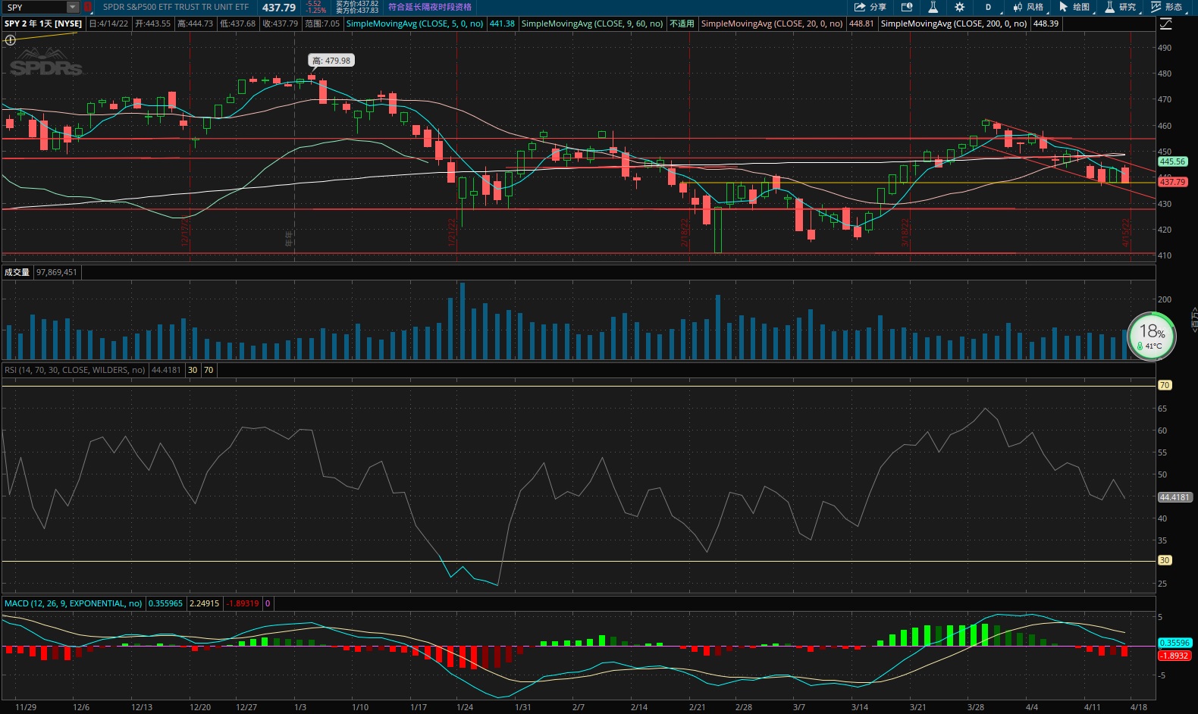1198x714 pixels.
Task: Click SPY 2 年 1天 [NYSE] chart label
Action: [43, 23]
